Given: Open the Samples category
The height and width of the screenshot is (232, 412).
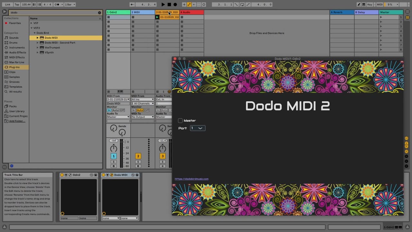Looking at the screenshot, I should coord(14,77).
